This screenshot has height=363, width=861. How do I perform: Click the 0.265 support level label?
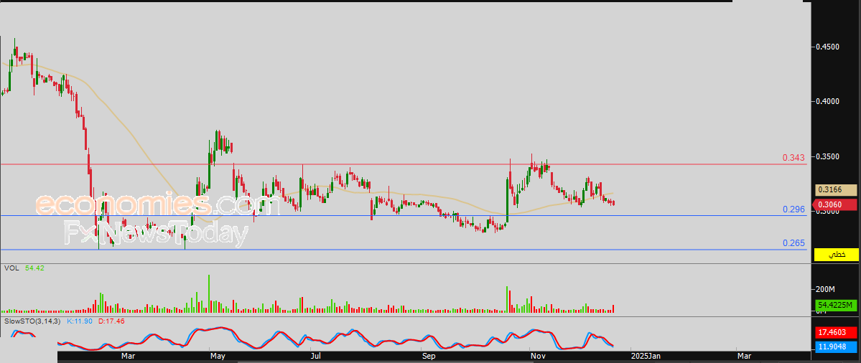click(x=793, y=243)
